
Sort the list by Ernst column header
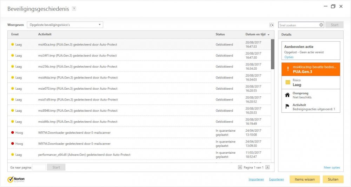pos(15,34)
